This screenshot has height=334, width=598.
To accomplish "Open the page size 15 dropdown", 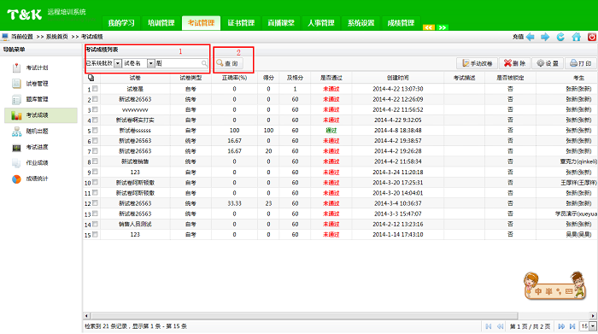I will pyautogui.click(x=593, y=326).
